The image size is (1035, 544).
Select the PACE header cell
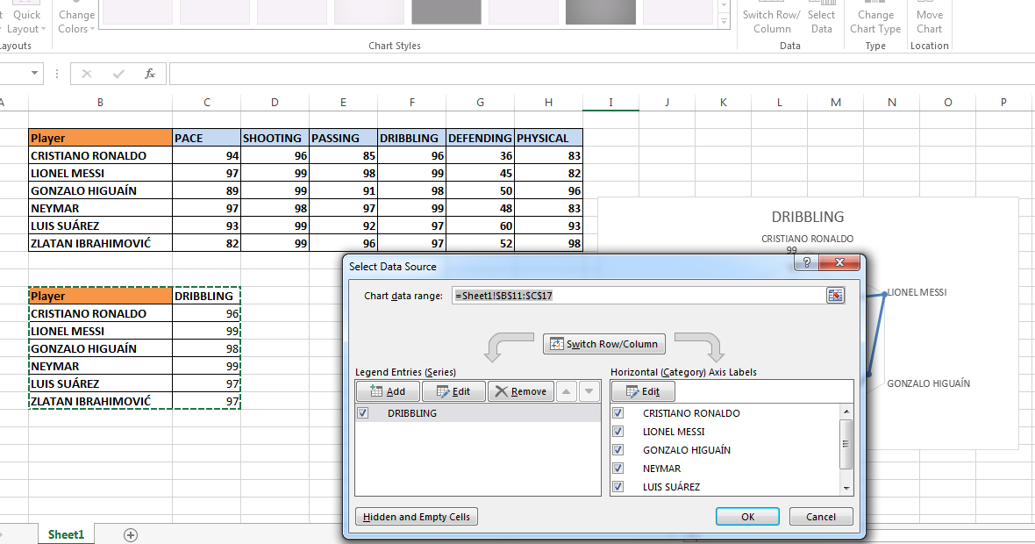tap(207, 138)
